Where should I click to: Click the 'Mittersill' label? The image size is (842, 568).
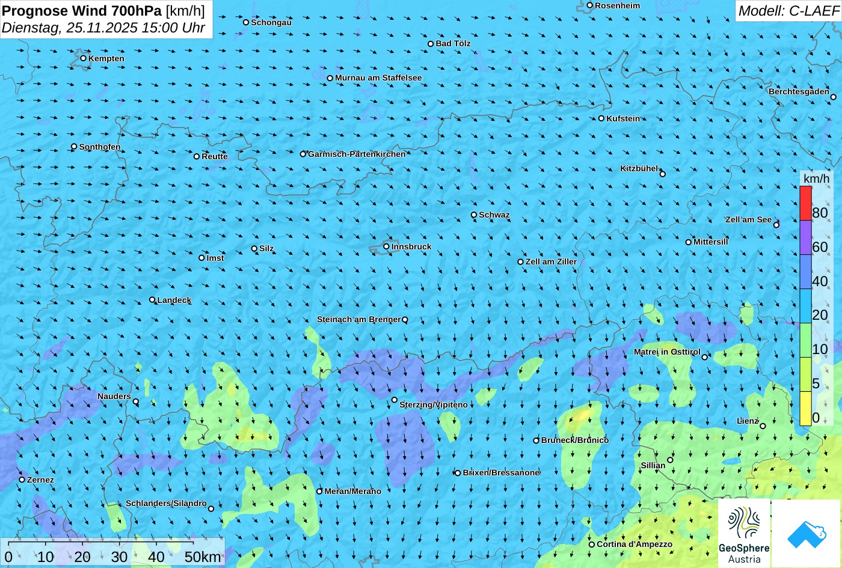[x=711, y=242]
